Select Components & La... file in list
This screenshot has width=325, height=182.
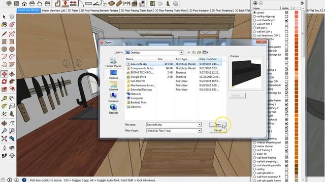coord(142,68)
